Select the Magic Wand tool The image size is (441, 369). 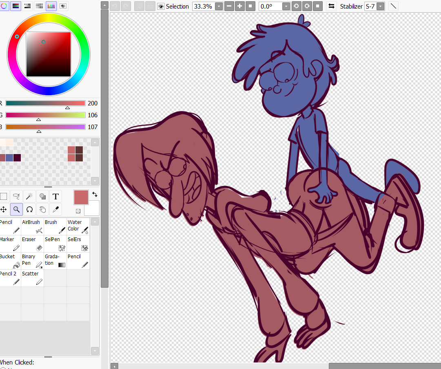coord(29,197)
